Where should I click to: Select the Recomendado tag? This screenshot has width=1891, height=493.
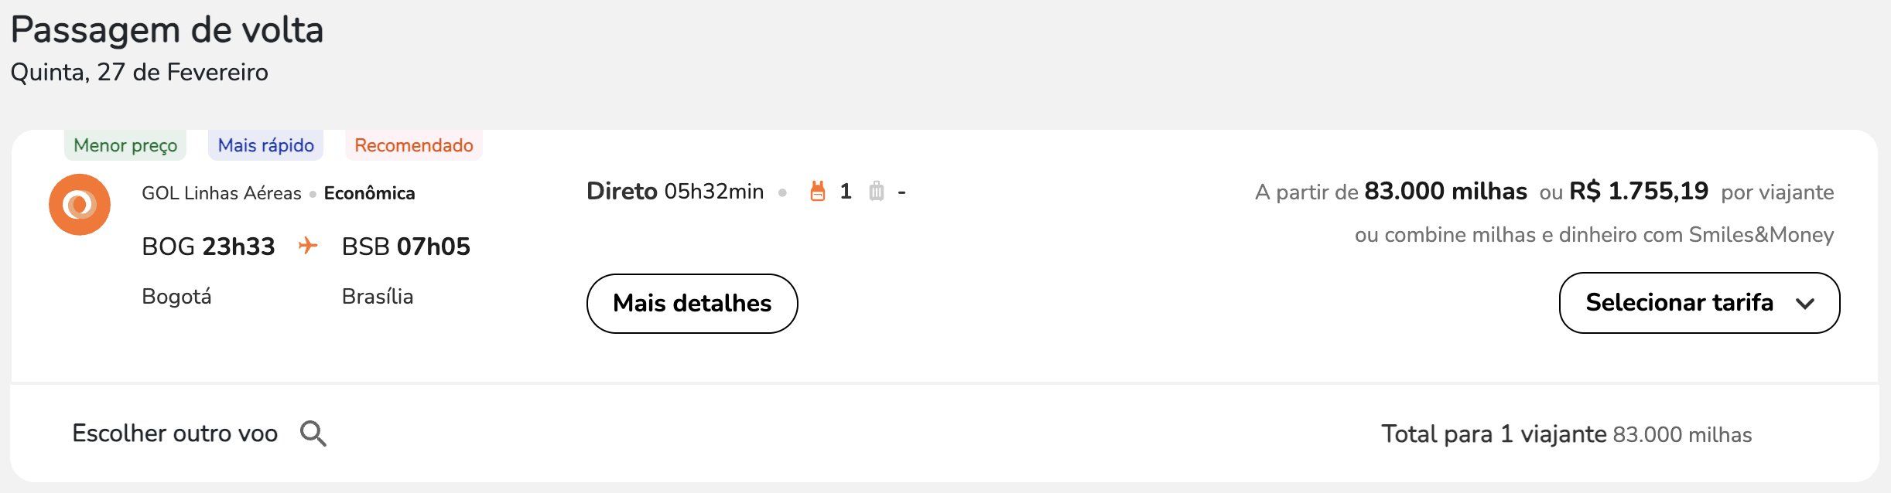414,145
